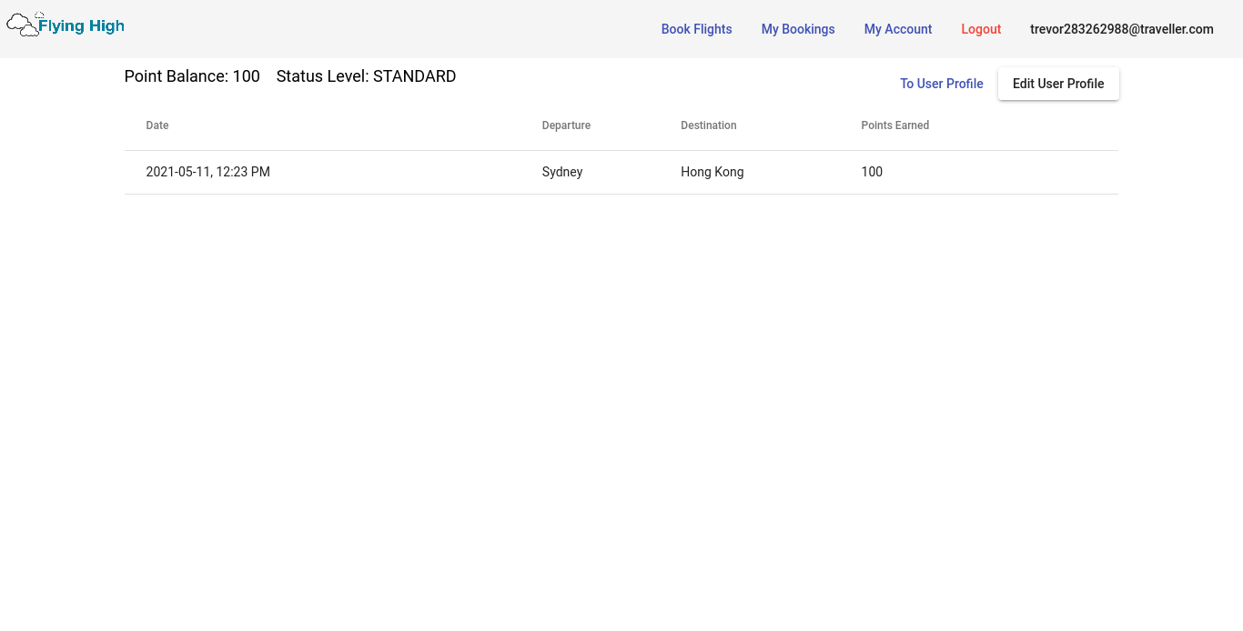Click the trevor283262988@traveller.com email
The height and width of the screenshot is (631, 1243).
(x=1122, y=29)
